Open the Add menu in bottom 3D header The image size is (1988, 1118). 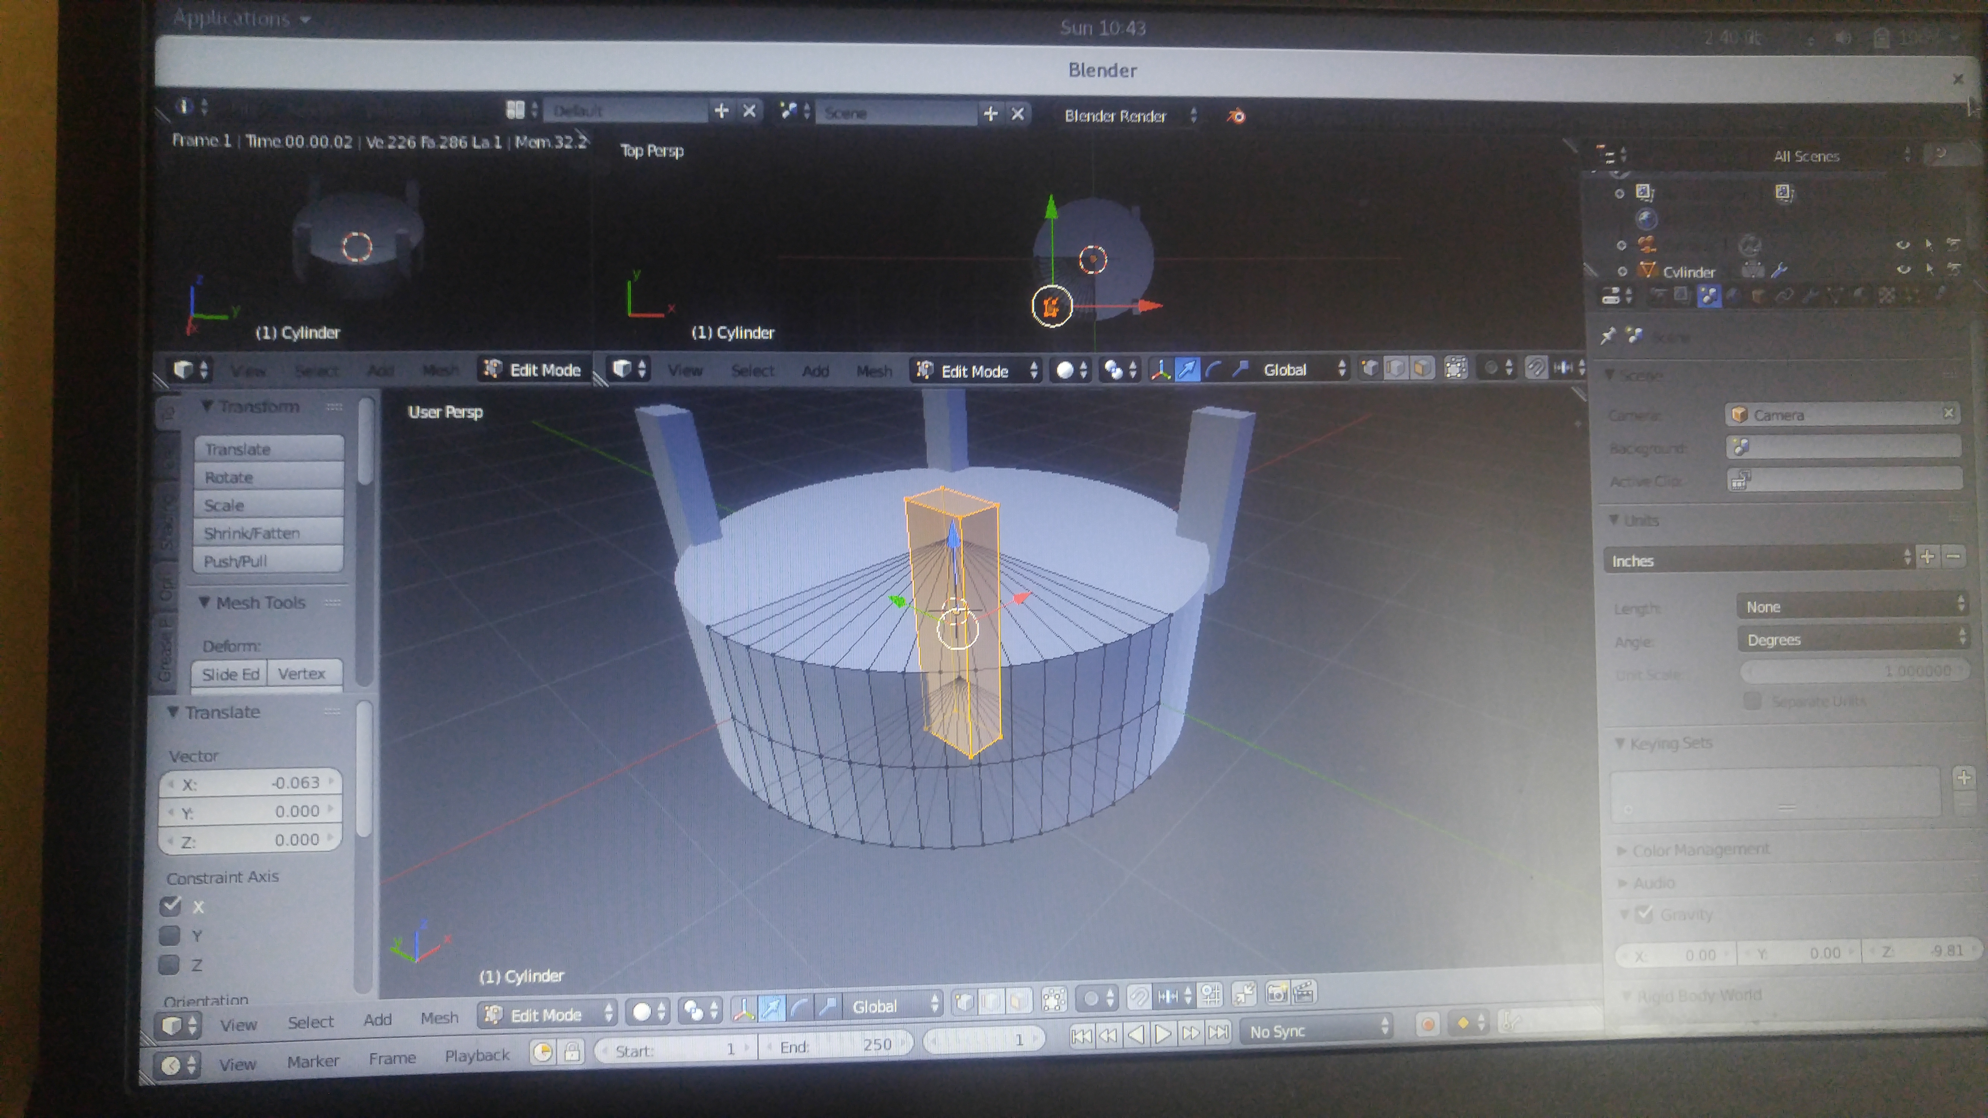click(x=377, y=1019)
